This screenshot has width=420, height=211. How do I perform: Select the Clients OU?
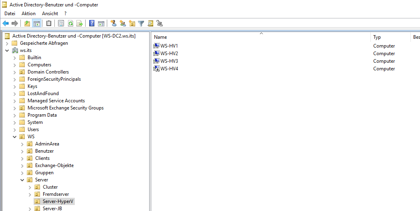(42, 158)
